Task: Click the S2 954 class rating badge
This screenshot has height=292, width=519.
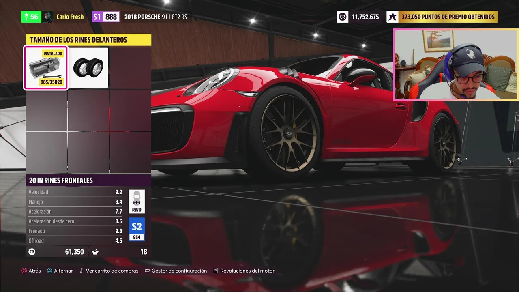Action: 137,230
